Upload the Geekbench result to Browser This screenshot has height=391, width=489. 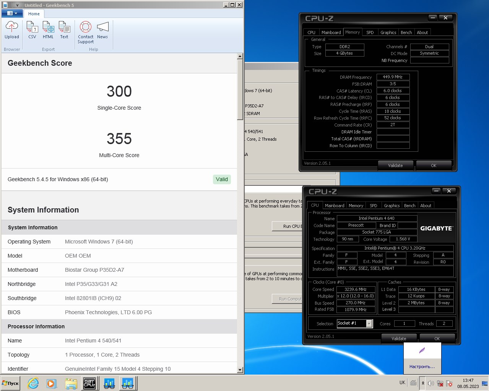pos(12,30)
